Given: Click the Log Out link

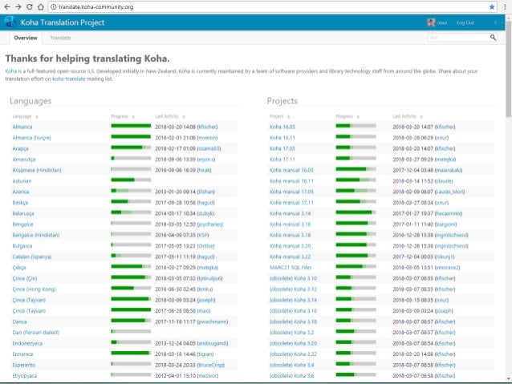Looking at the screenshot, I should 465,22.
